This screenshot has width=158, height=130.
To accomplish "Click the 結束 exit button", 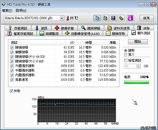I will [146, 18].
